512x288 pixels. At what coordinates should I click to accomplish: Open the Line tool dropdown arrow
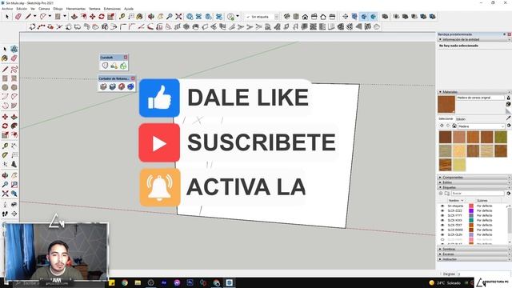point(34,16)
